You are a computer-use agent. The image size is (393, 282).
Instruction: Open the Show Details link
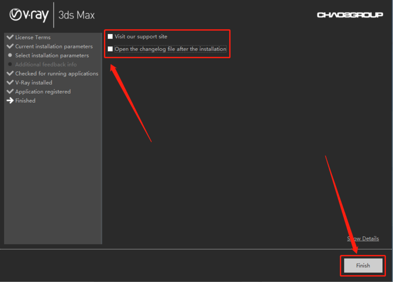coord(363,238)
